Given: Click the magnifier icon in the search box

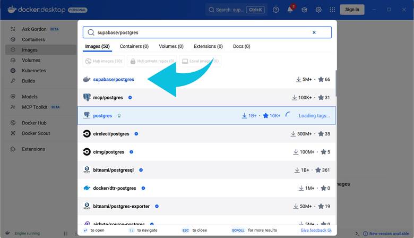Looking at the screenshot, I should pos(91,32).
